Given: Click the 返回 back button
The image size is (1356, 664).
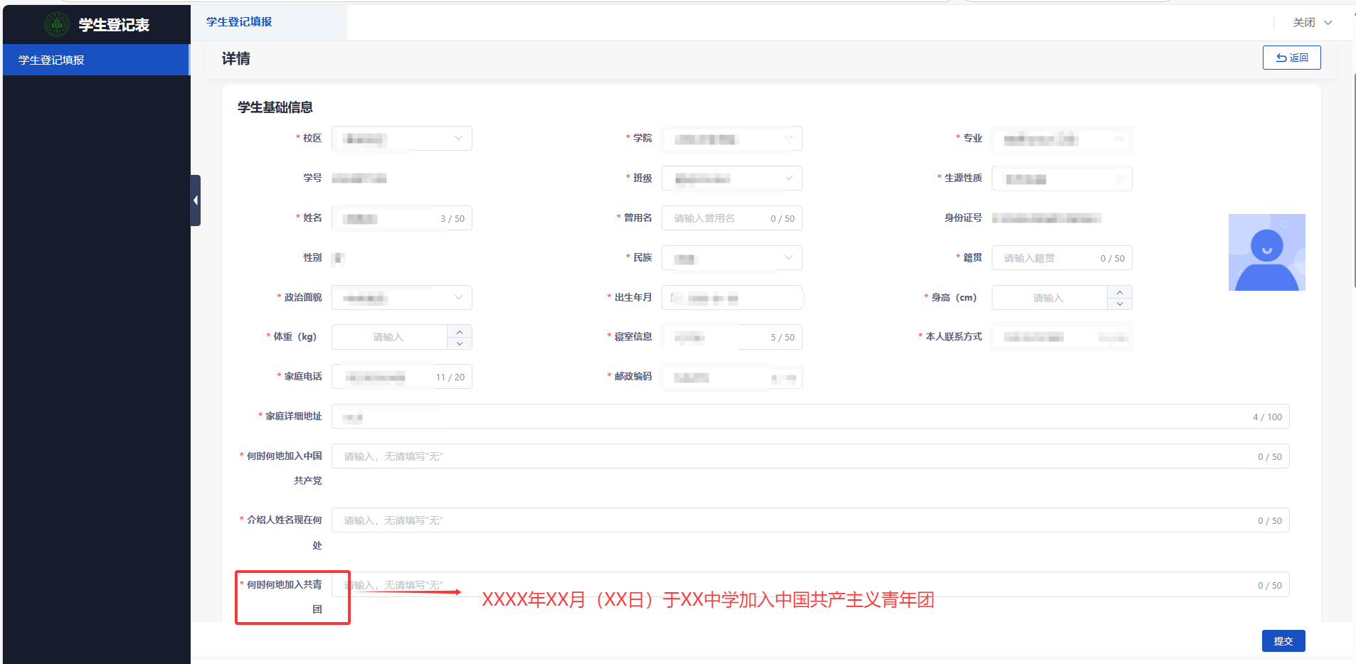Looking at the screenshot, I should coord(1291,58).
